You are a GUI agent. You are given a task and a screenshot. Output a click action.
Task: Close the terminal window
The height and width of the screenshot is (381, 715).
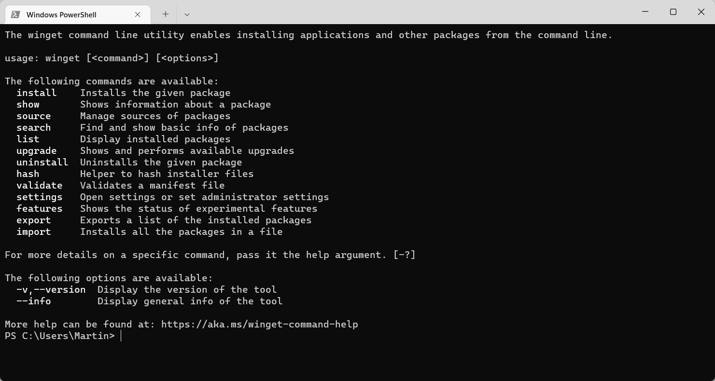tap(701, 12)
